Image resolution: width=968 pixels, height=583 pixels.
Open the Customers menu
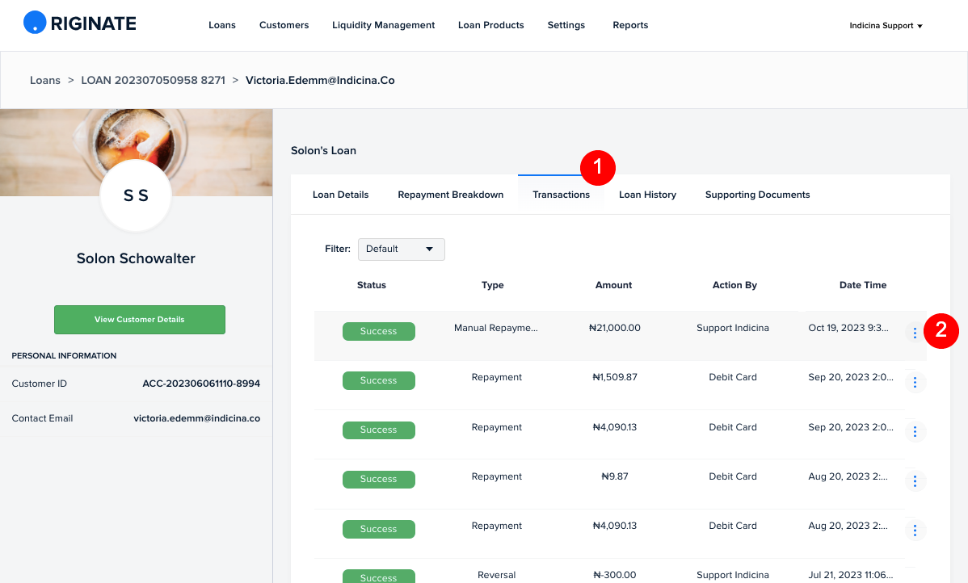[284, 25]
